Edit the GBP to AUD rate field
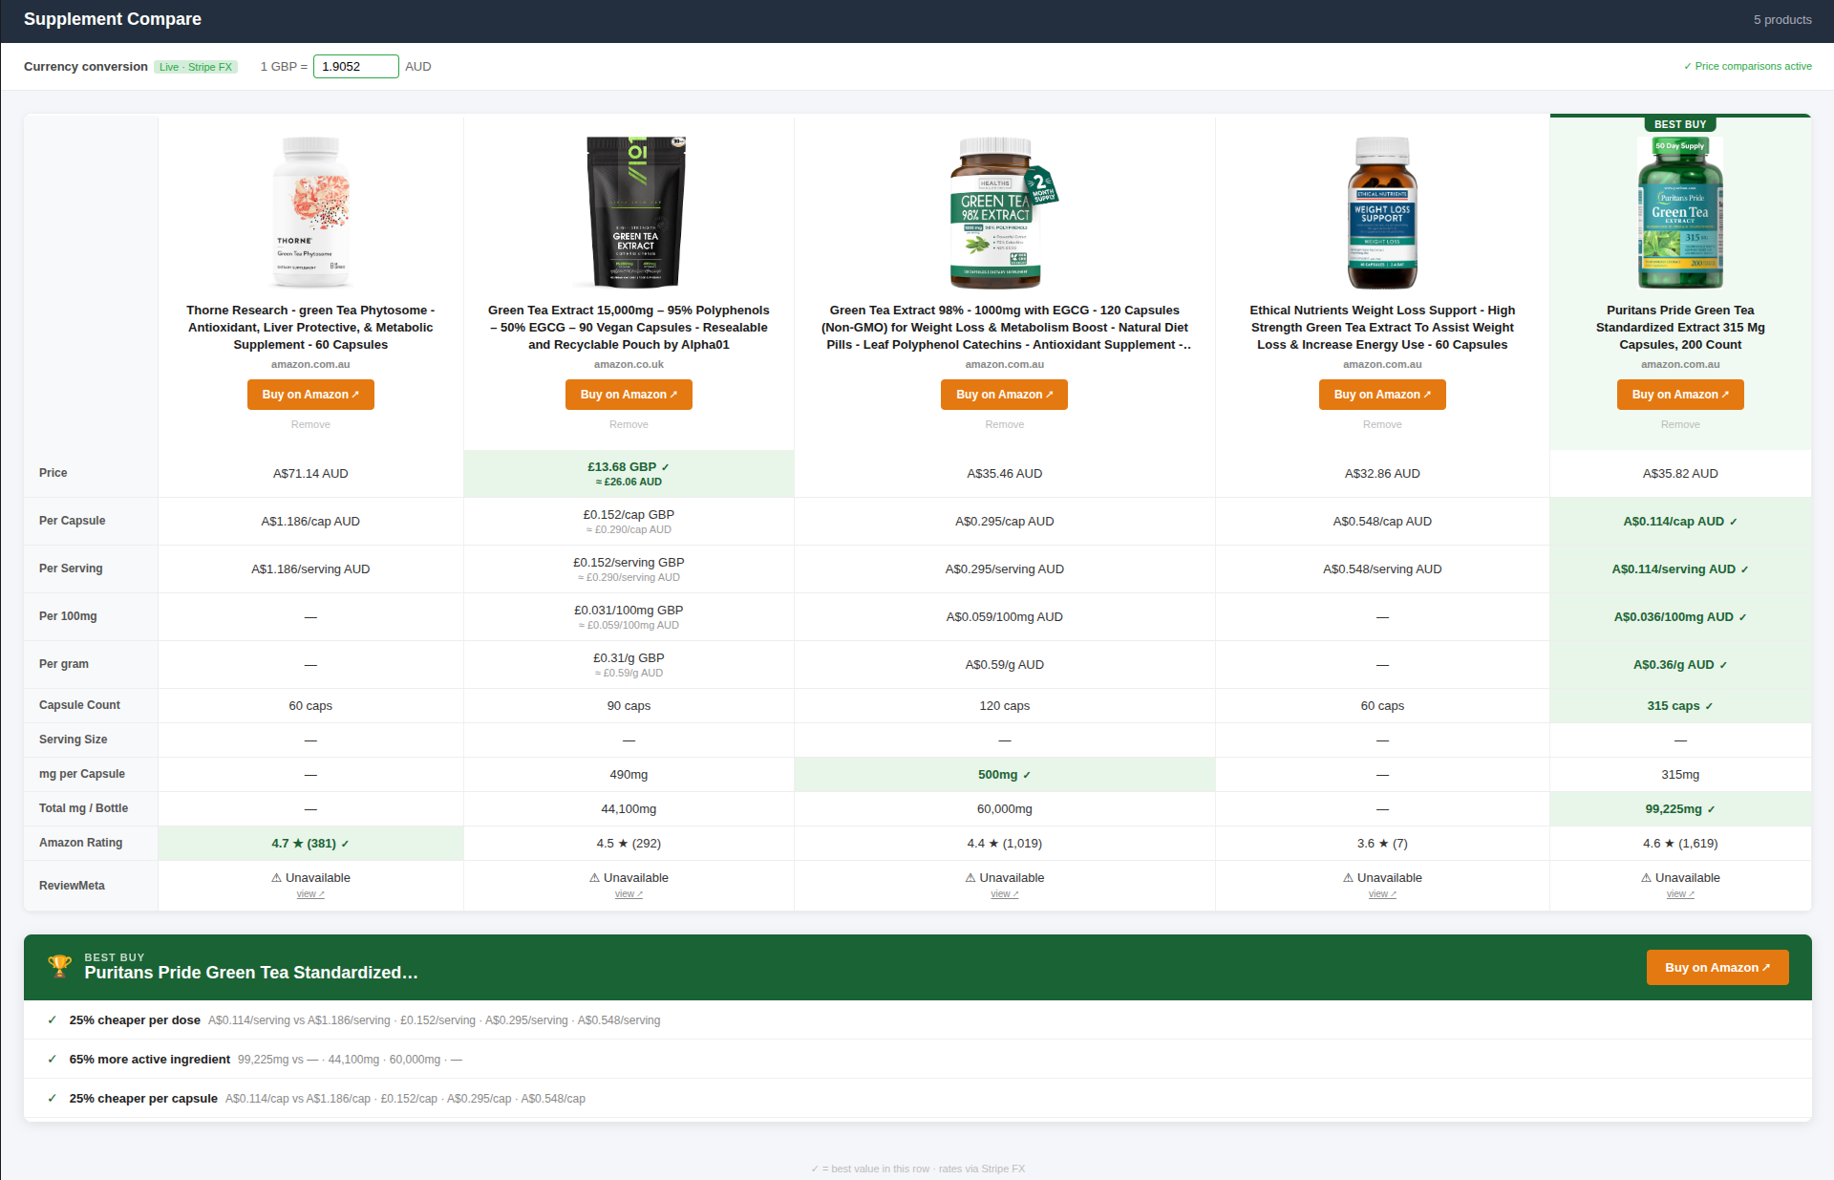The height and width of the screenshot is (1180, 1834). tap(355, 66)
